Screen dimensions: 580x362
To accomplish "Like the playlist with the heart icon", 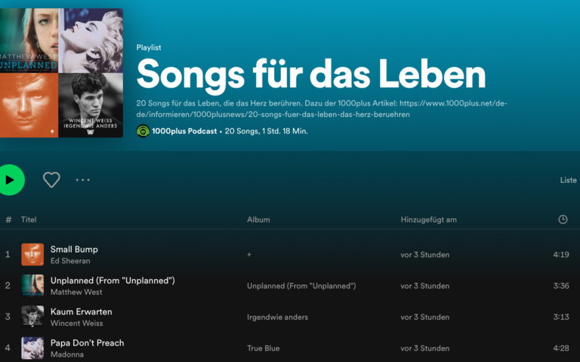I will [51, 179].
